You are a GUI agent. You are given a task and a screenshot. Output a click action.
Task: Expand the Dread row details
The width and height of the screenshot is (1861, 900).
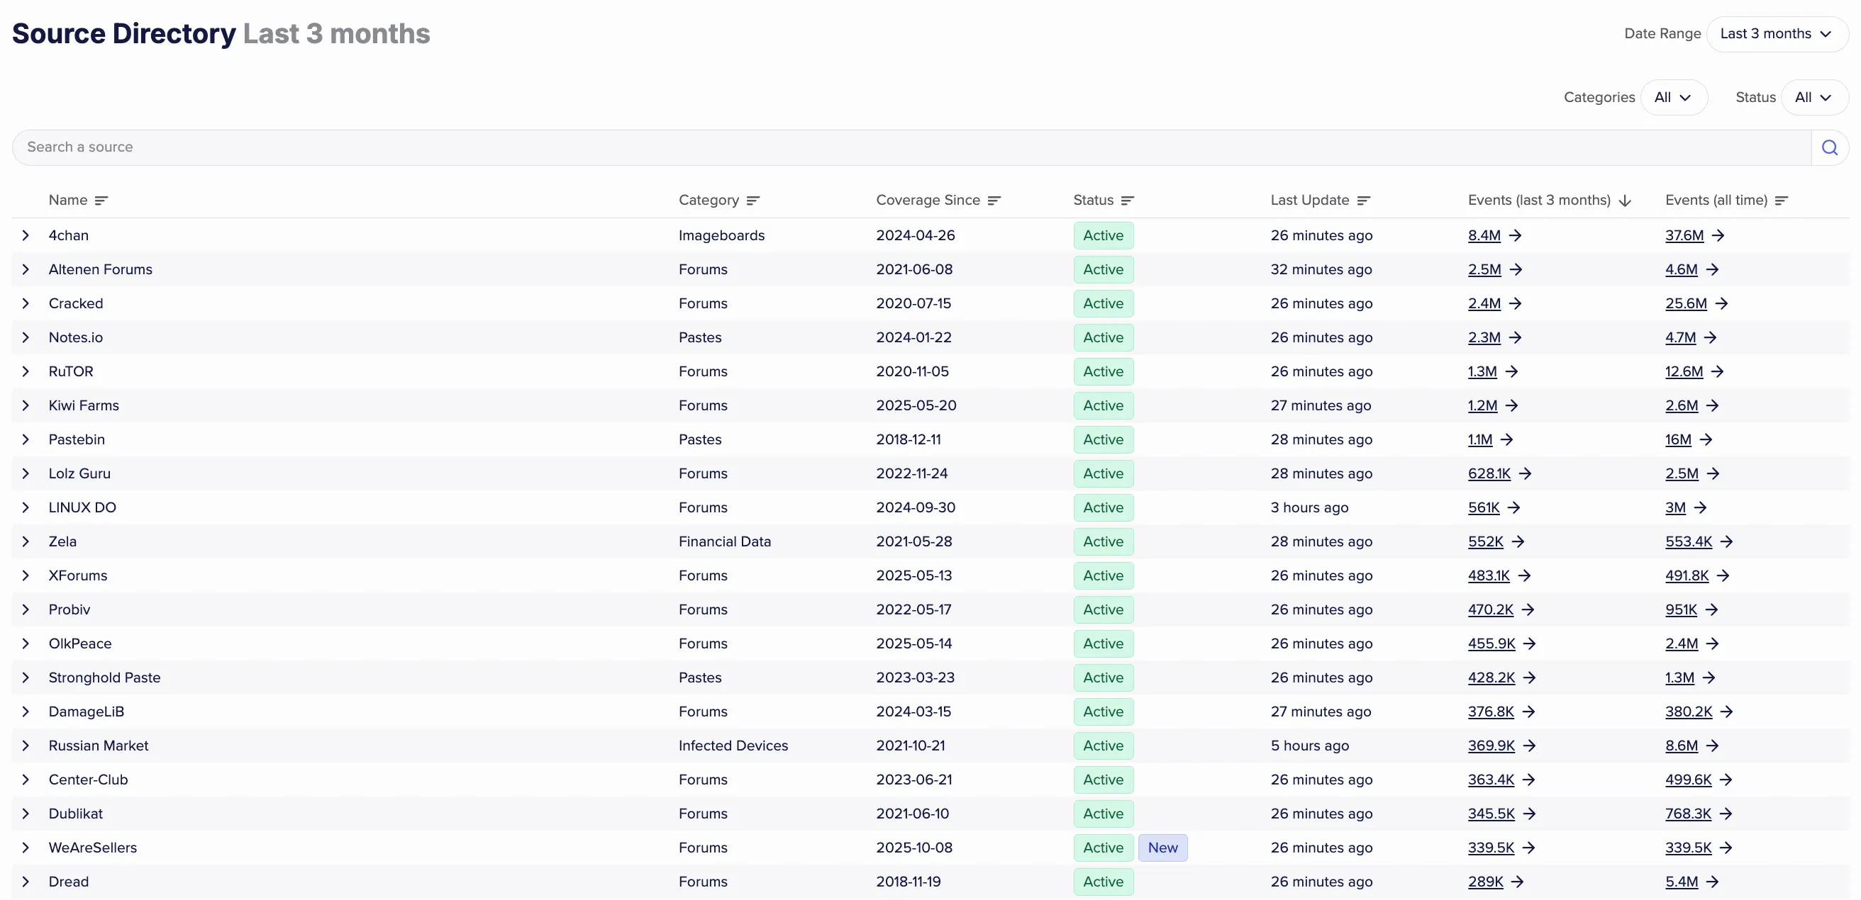(26, 882)
